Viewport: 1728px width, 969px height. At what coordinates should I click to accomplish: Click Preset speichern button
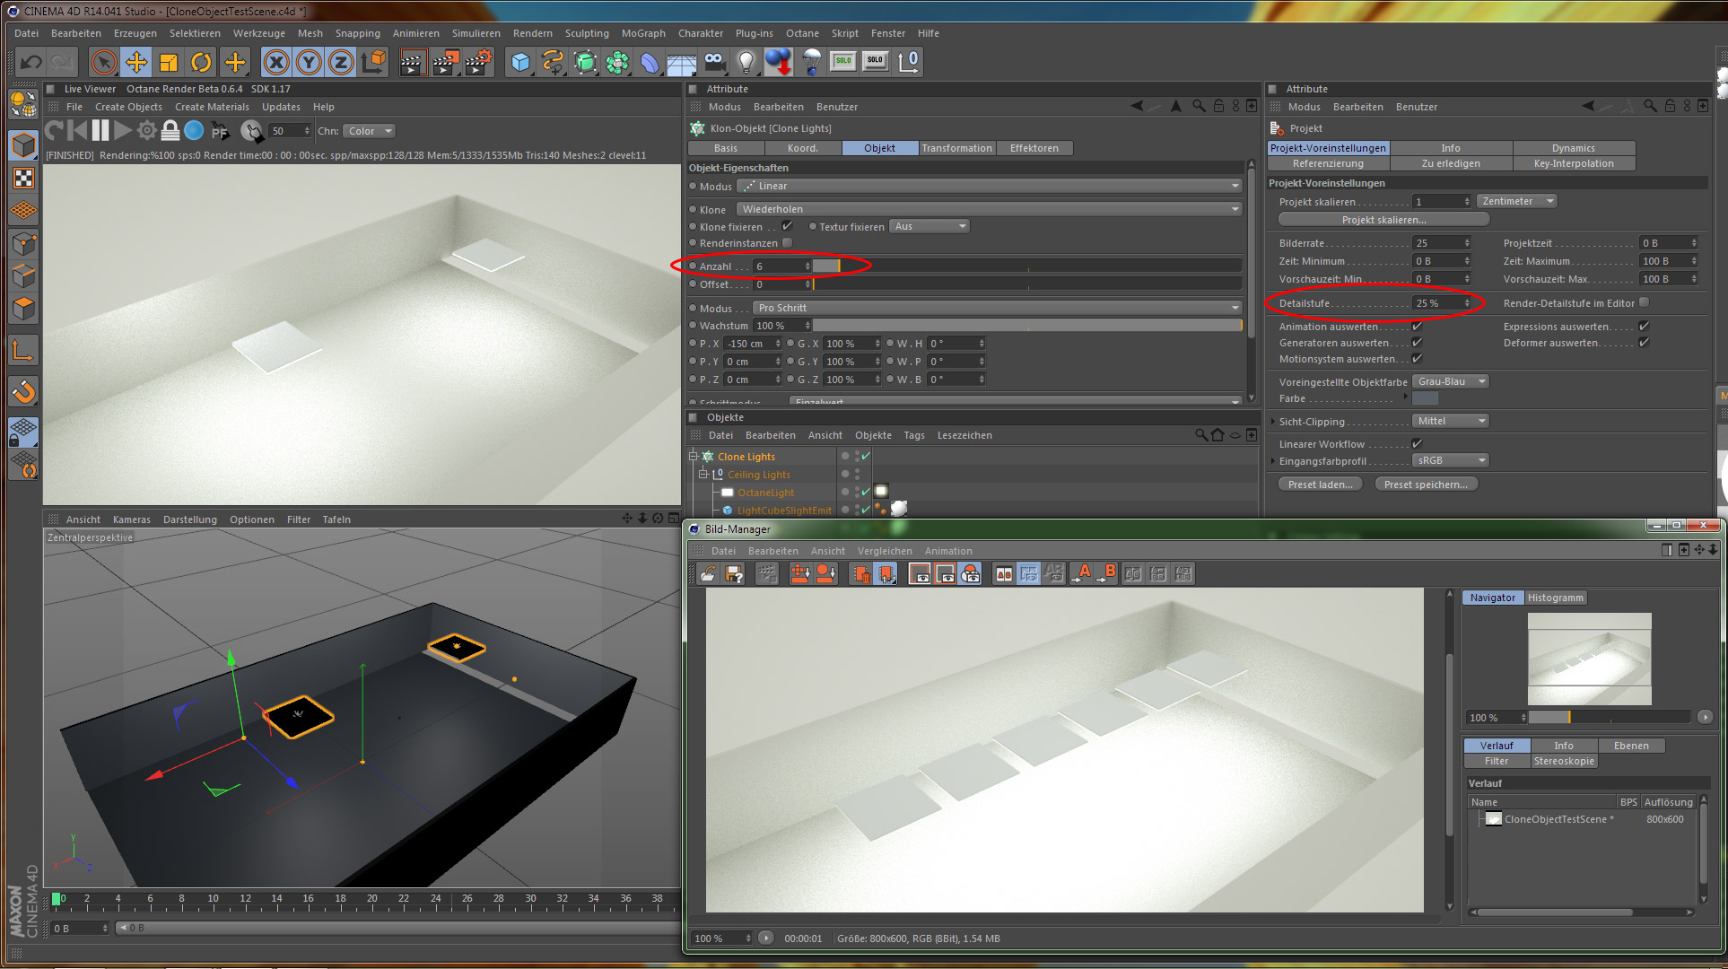1425,484
